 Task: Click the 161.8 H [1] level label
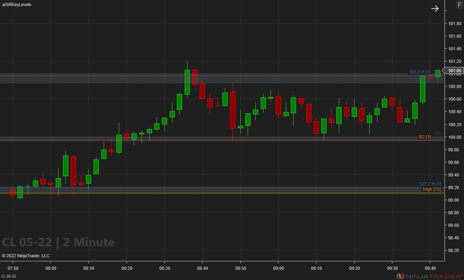(420, 72)
